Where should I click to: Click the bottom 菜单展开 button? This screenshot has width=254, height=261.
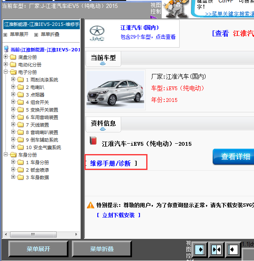[x=38, y=249]
